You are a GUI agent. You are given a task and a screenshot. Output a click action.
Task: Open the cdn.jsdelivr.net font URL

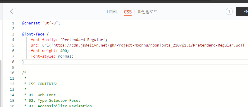pos(149,45)
